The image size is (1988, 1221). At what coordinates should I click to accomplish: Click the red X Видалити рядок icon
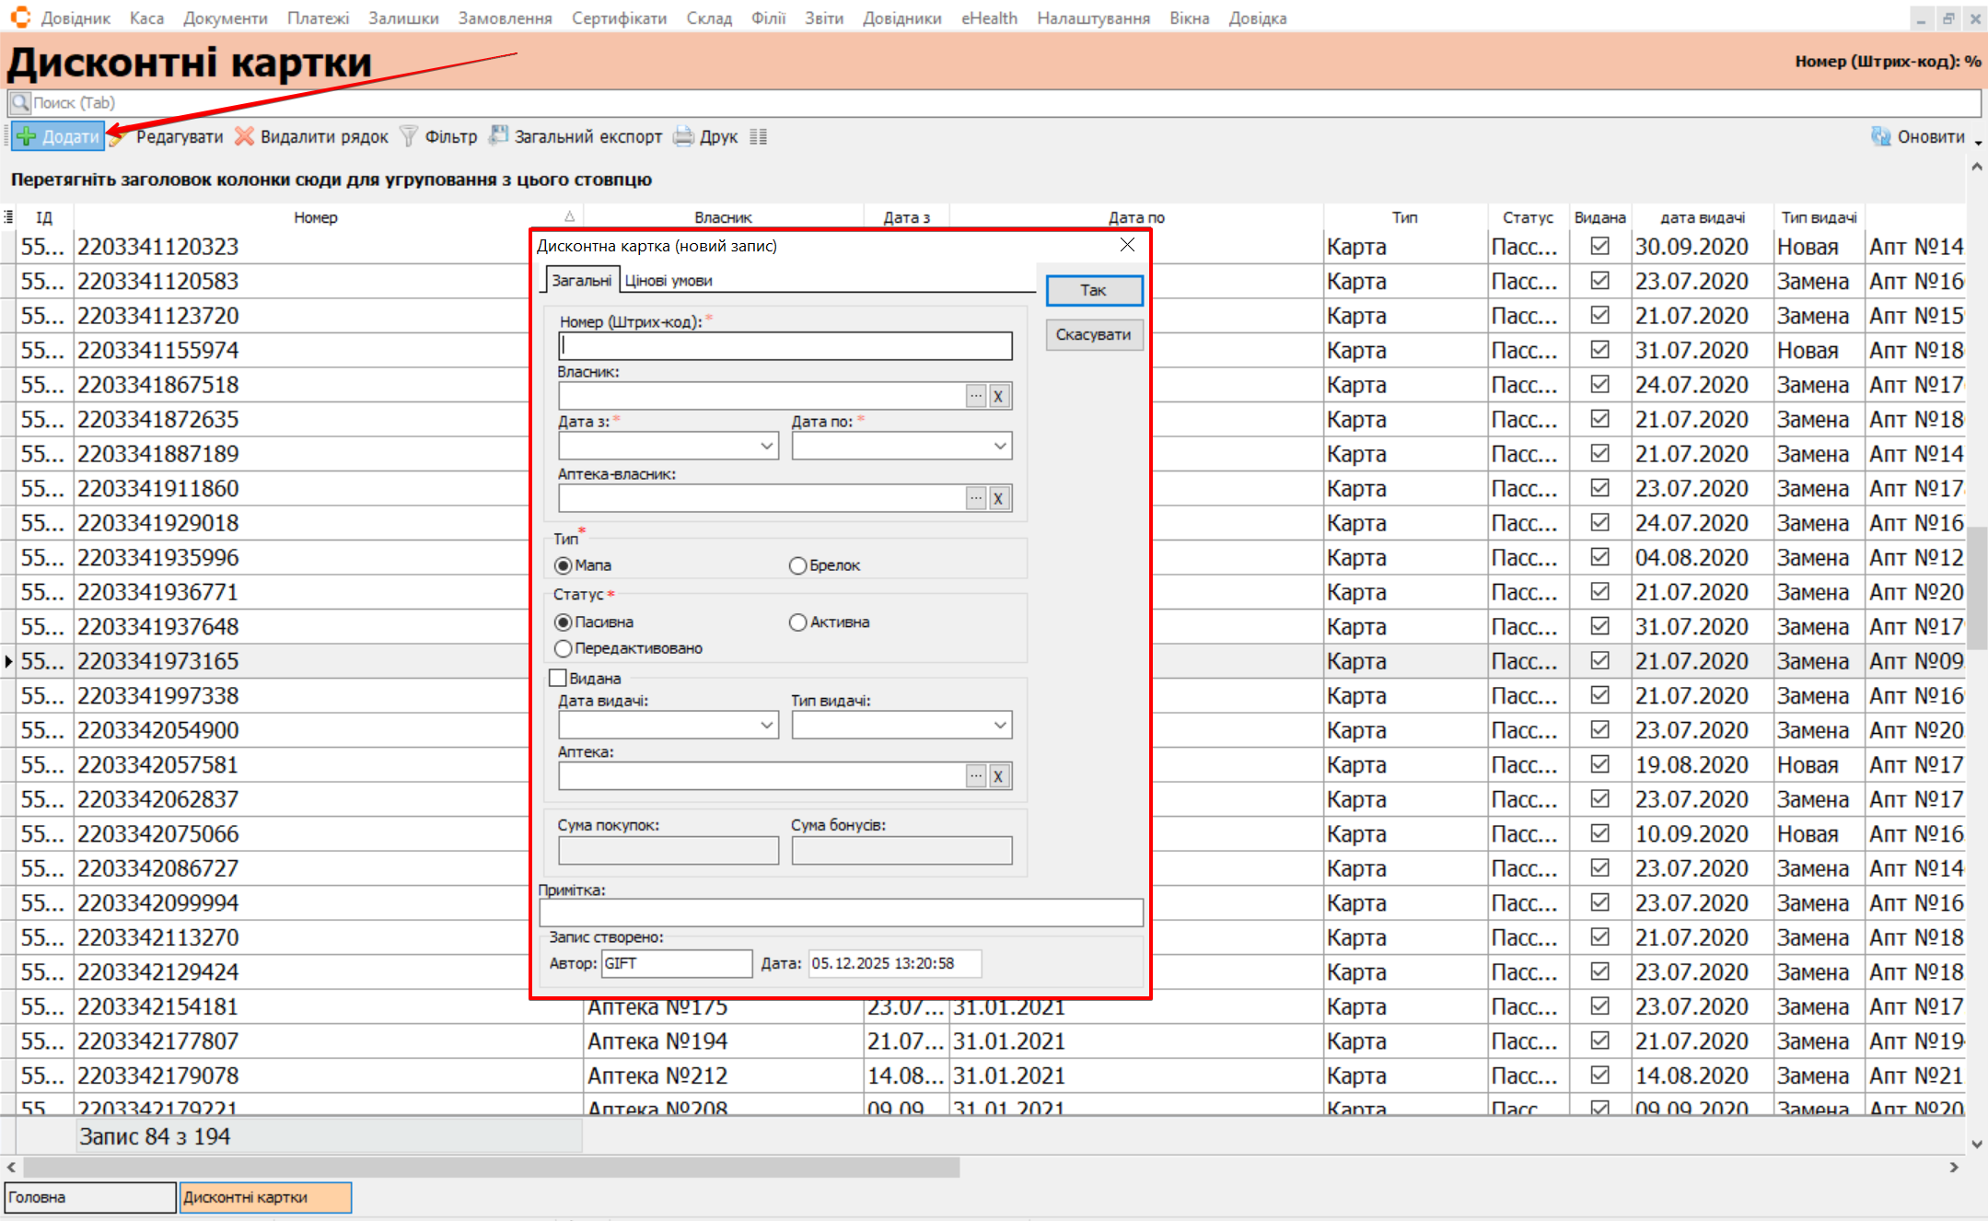[x=244, y=137]
